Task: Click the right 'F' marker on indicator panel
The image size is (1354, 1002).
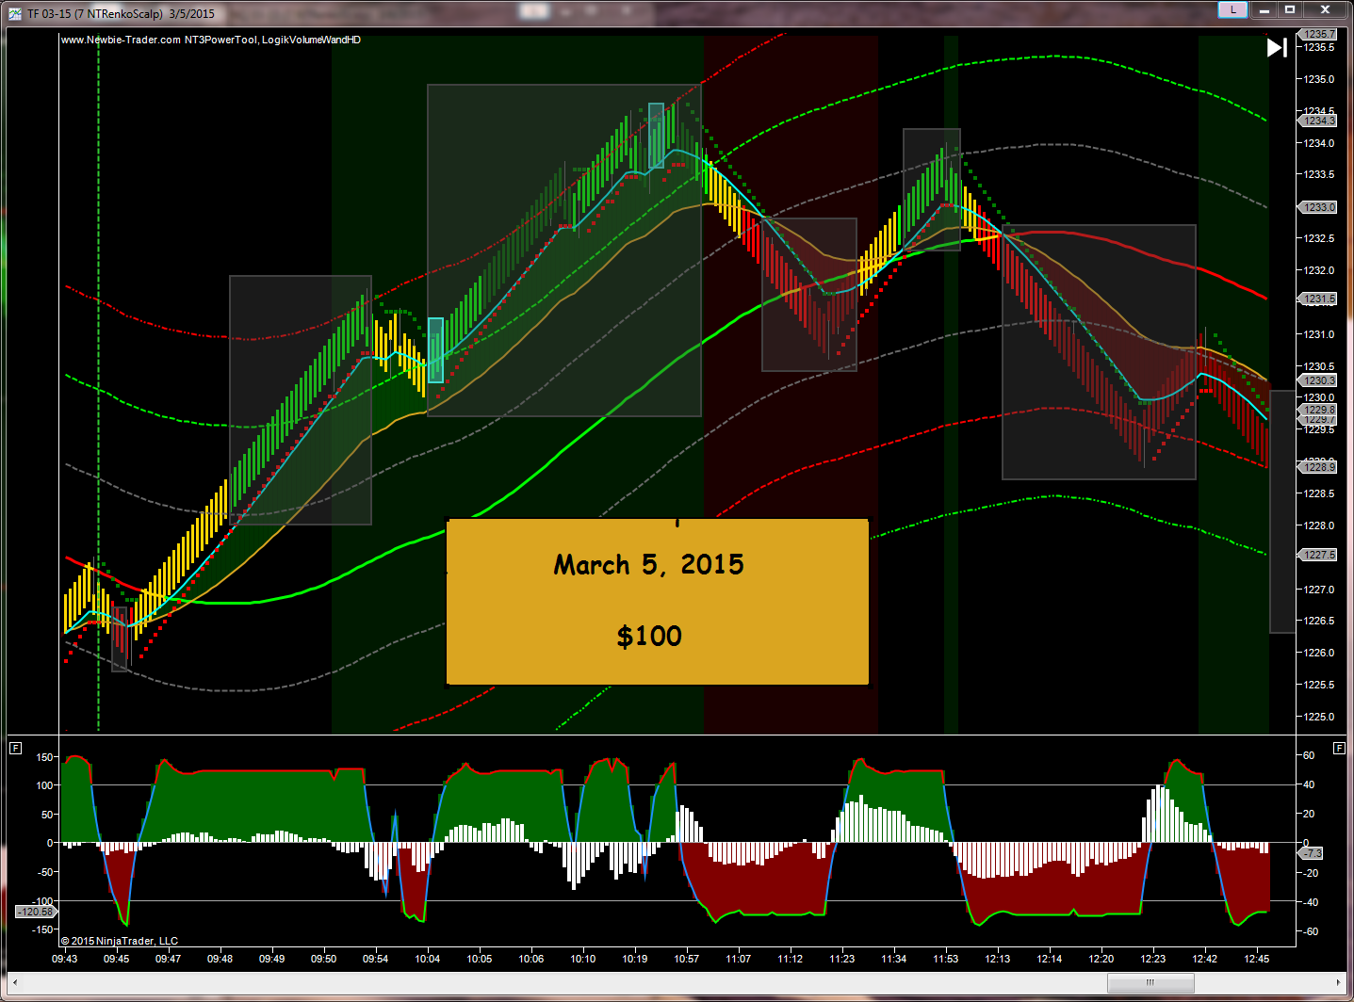Action: click(x=1339, y=749)
